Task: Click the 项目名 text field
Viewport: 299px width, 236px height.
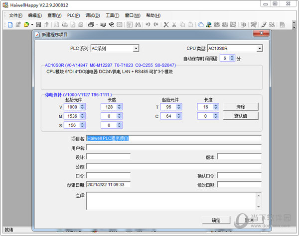Action: click(174, 138)
